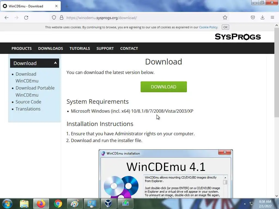Screen dimensions: 279x209
Task: Open a new tab with plus button
Action: (67, 6)
